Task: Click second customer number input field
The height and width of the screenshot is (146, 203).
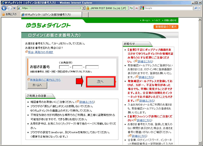Action: coord(77,67)
